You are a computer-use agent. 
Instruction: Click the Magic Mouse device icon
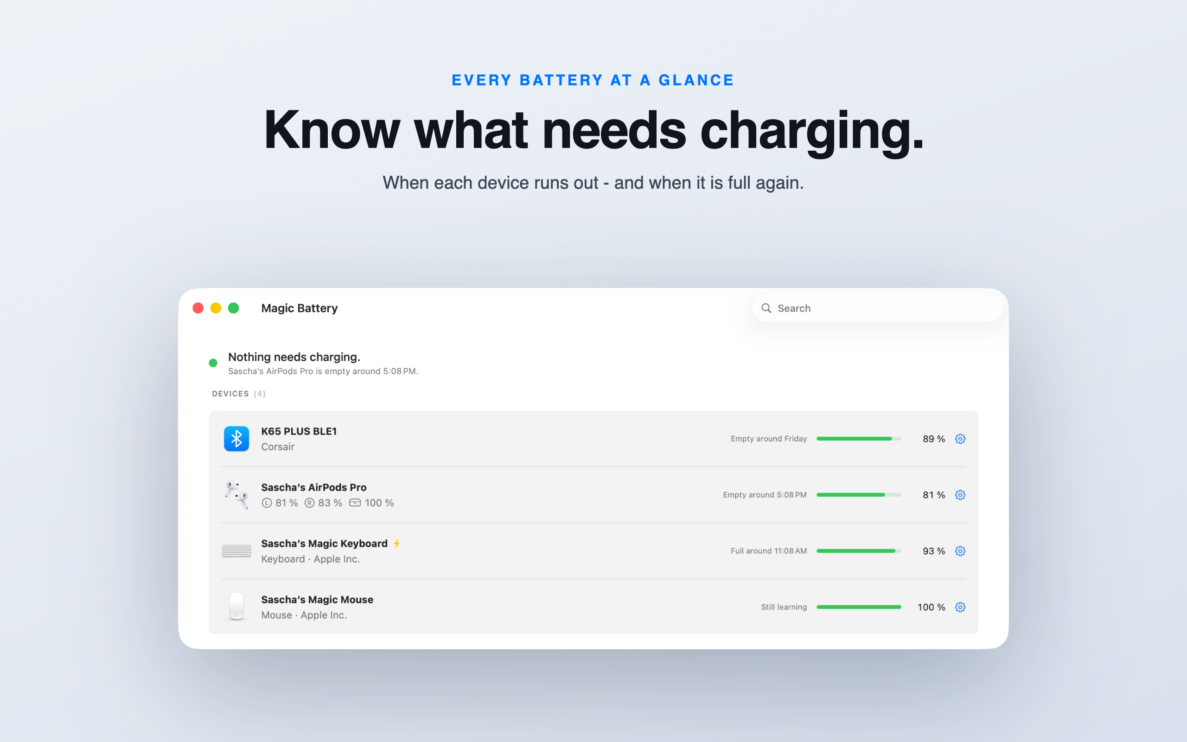(x=236, y=607)
